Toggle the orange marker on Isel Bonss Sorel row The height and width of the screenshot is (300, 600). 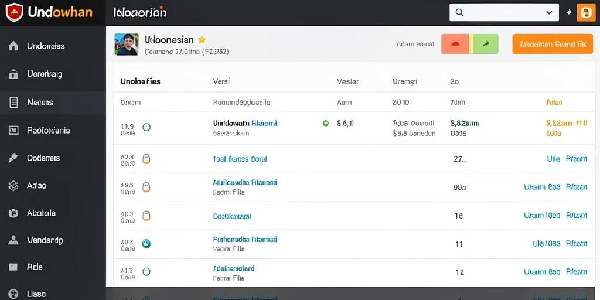click(146, 159)
